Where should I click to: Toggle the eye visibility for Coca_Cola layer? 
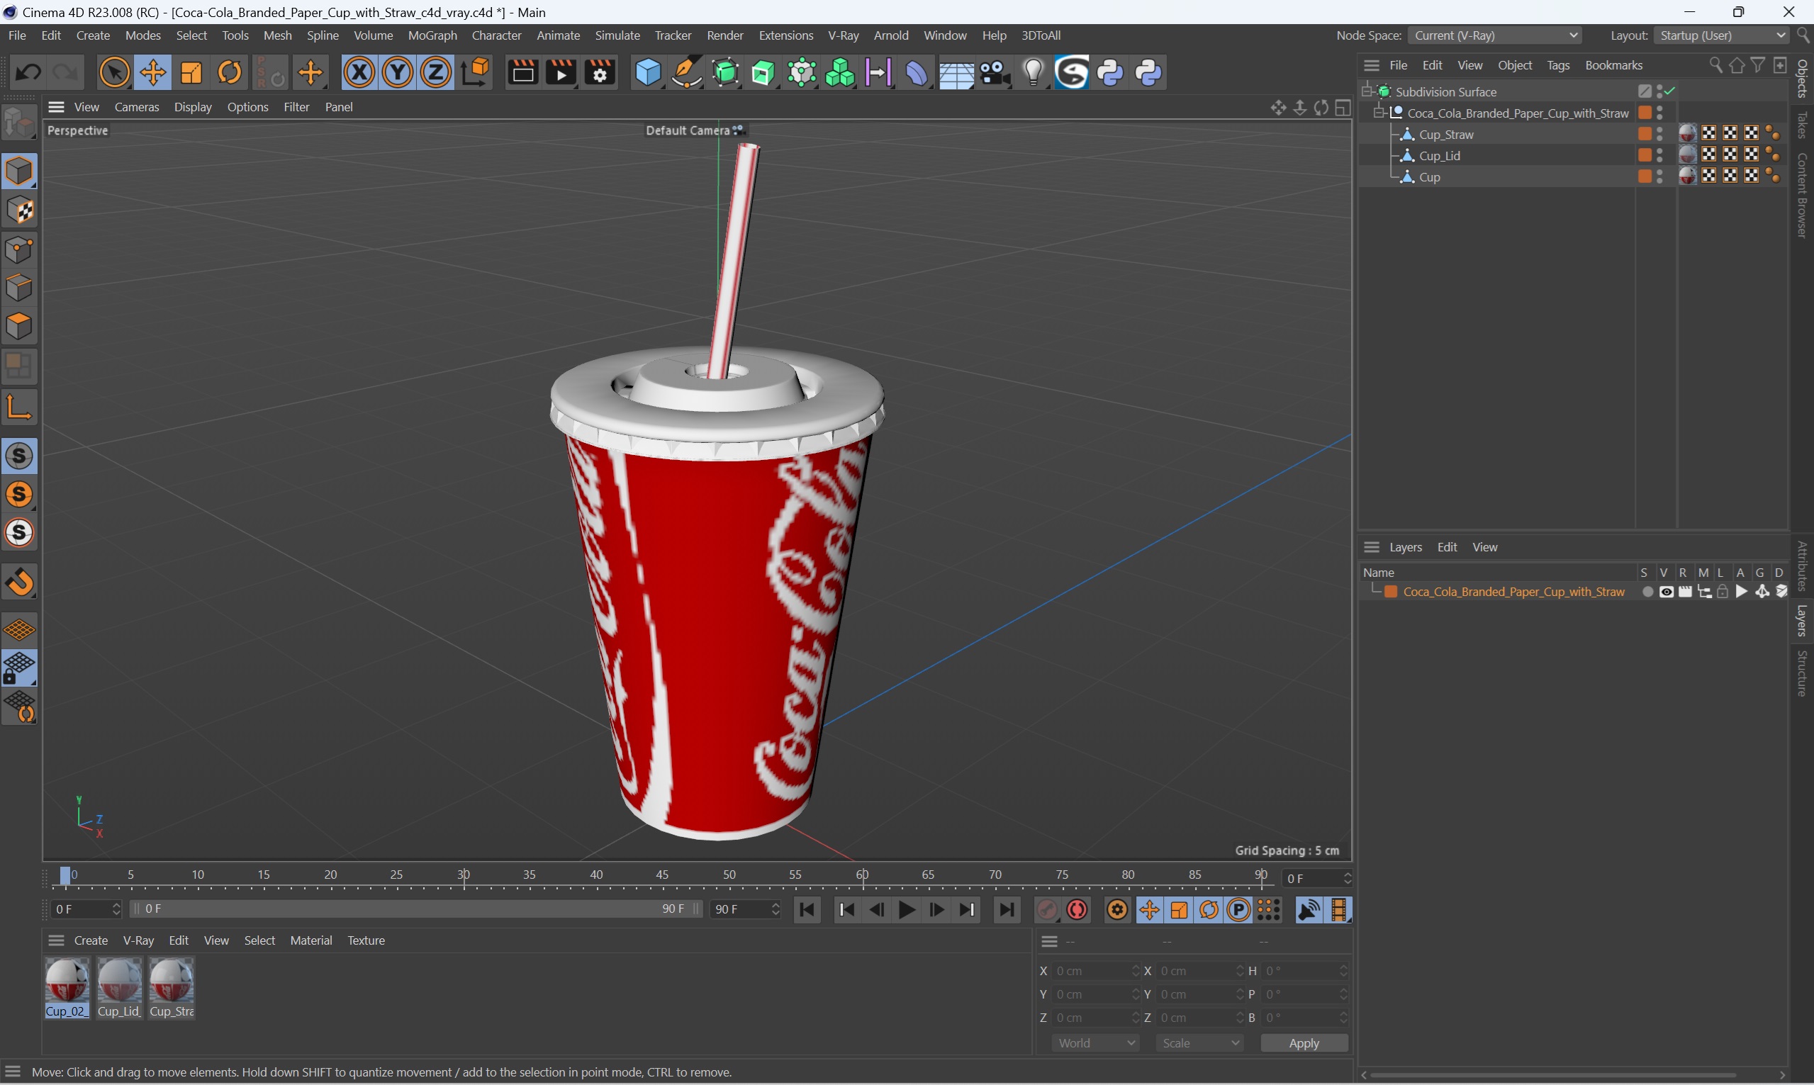pos(1667,592)
